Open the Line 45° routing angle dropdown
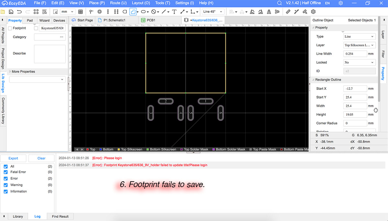Screen dimensions: 388x221 tap(213, 12)
